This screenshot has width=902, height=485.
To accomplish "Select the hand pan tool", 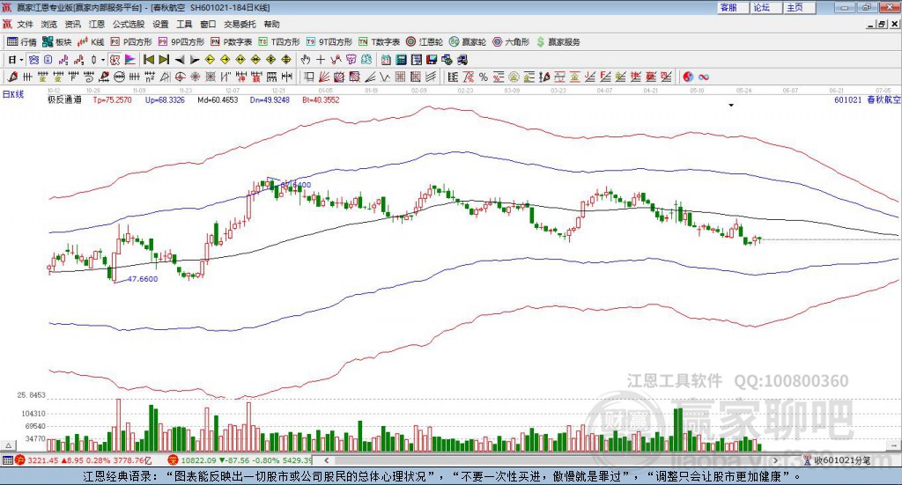I will pyautogui.click(x=306, y=60).
